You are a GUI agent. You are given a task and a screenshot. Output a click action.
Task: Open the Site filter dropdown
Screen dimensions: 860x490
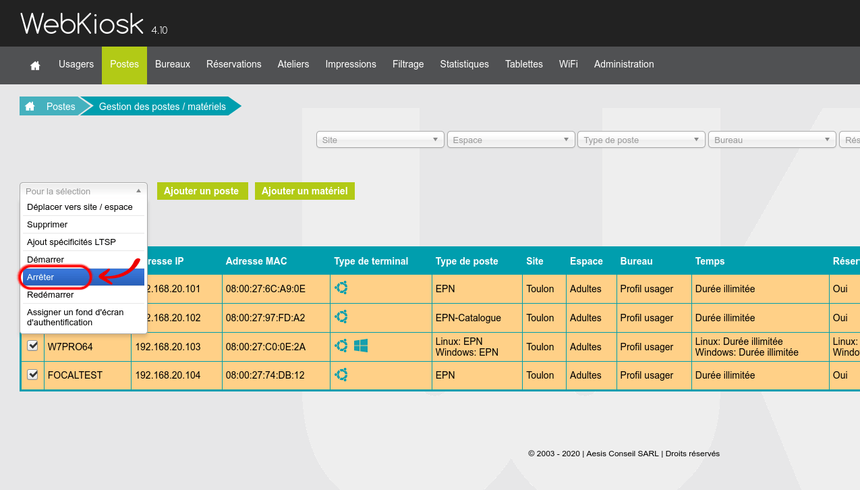click(x=380, y=140)
